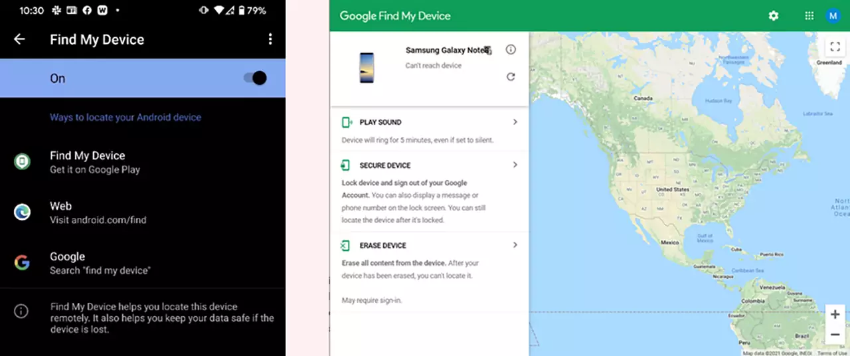Tap the Facebook notification icon in status bar
The height and width of the screenshot is (356, 850).
click(87, 11)
